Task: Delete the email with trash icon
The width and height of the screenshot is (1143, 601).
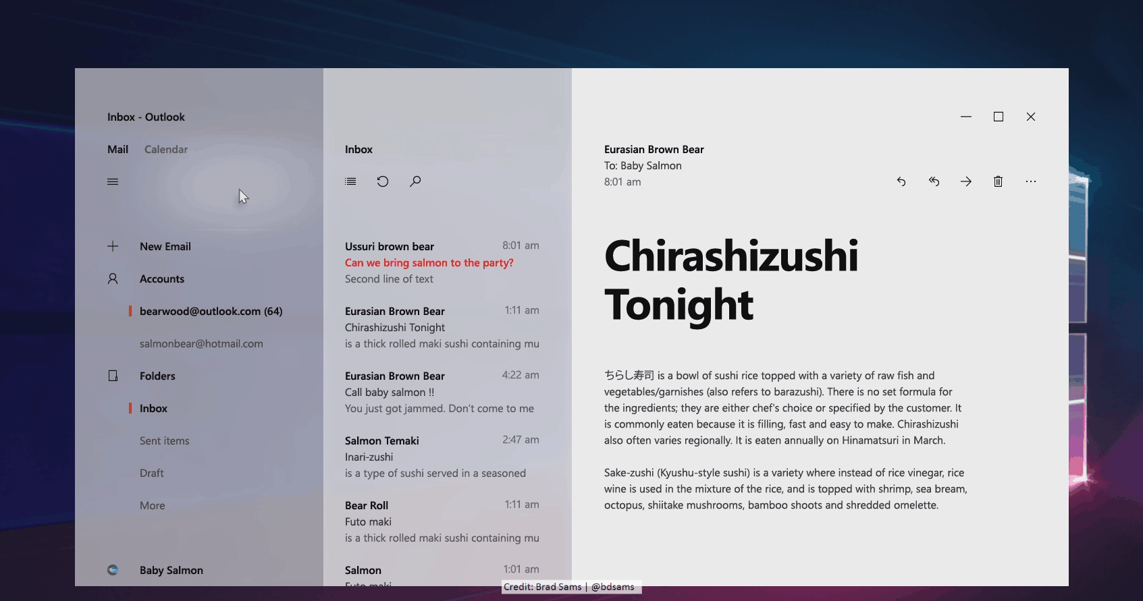Action: pos(998,181)
